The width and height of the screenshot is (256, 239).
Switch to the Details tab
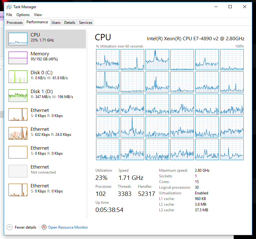pos(70,22)
